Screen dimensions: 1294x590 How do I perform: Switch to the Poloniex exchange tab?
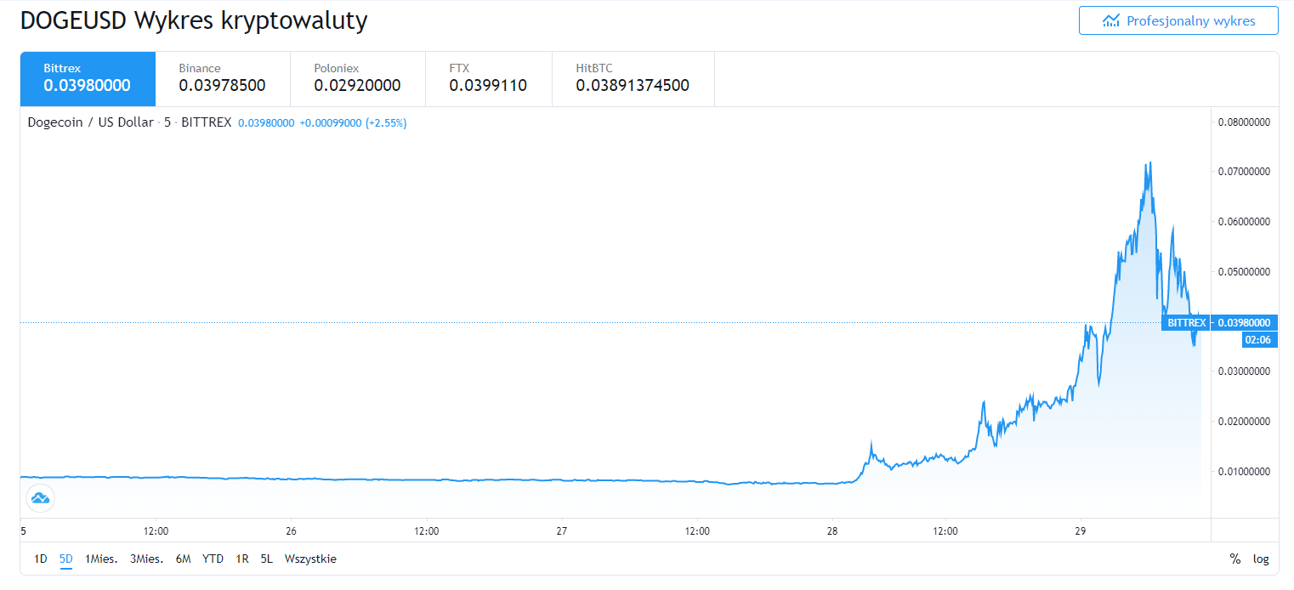pos(358,79)
